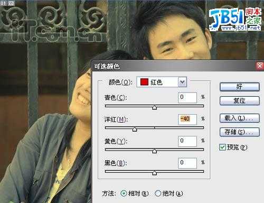Viewport: 264px width, 203px height.
Task: Click the 黄色 yellow slider handle
Action: pyautogui.click(x=154, y=151)
